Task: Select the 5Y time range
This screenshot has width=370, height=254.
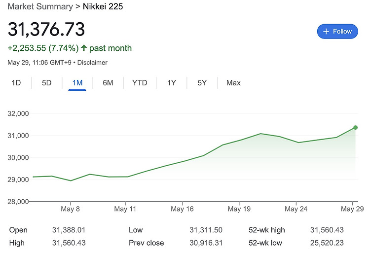Action: [202, 83]
